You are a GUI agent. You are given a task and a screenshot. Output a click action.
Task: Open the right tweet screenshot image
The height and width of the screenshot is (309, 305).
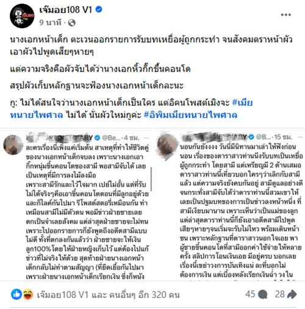click(x=229, y=205)
